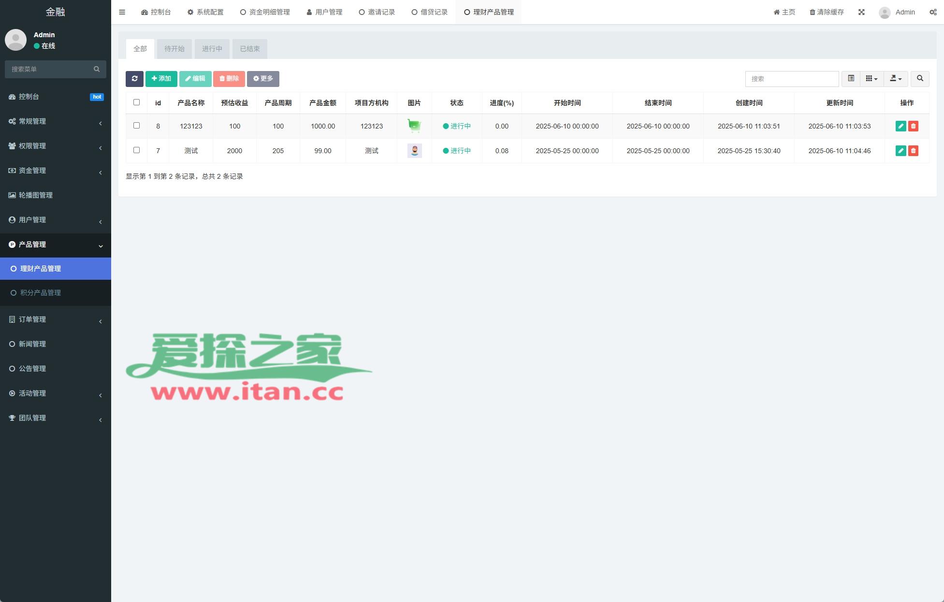
Task: Open 控制台 in the sidebar
Action: pyautogui.click(x=56, y=97)
